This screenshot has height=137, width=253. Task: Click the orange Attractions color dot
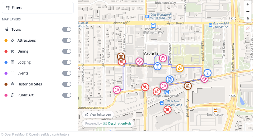pos(6,40)
